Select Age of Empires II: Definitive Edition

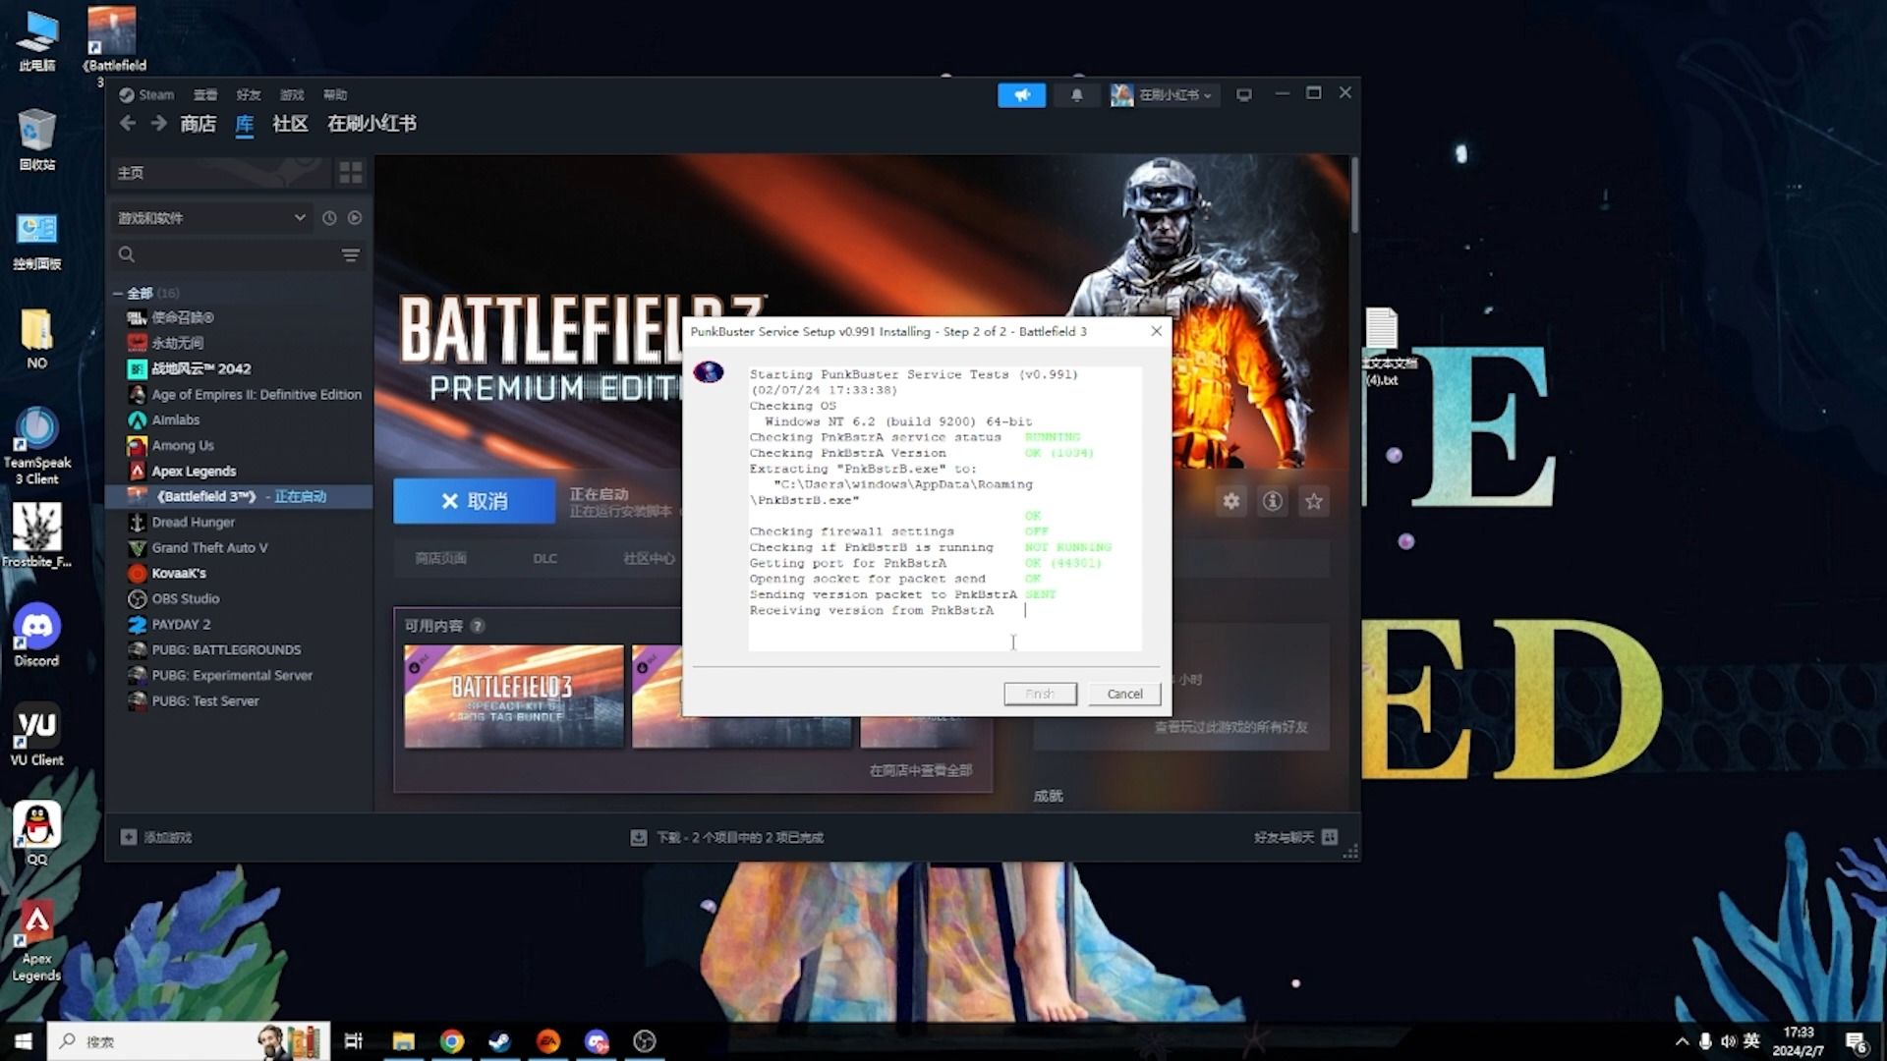(x=239, y=395)
